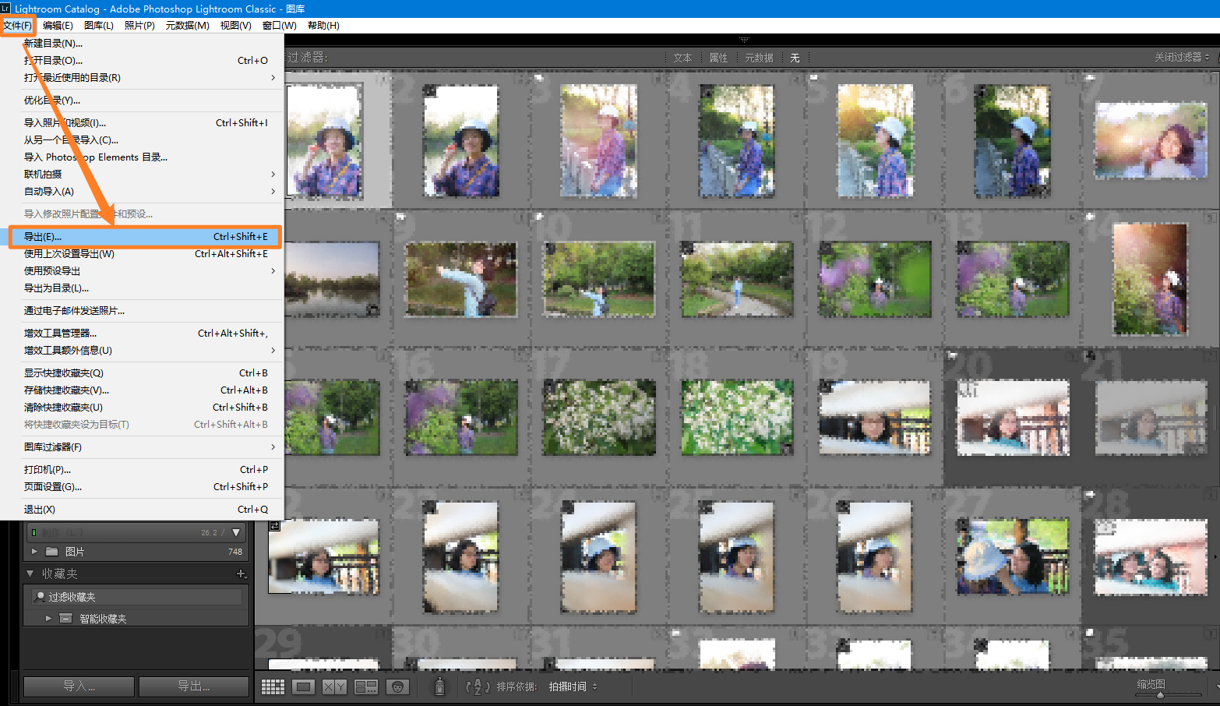Choose 导出(E)... from the file menu
This screenshot has height=706, width=1220.
[146, 237]
